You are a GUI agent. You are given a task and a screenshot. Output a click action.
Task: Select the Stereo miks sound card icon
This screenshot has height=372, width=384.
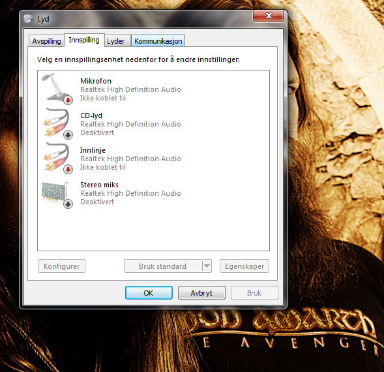[x=57, y=194]
